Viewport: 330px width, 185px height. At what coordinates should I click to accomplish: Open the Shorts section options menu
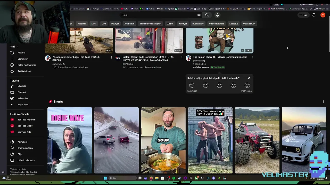pyautogui.click(x=323, y=102)
